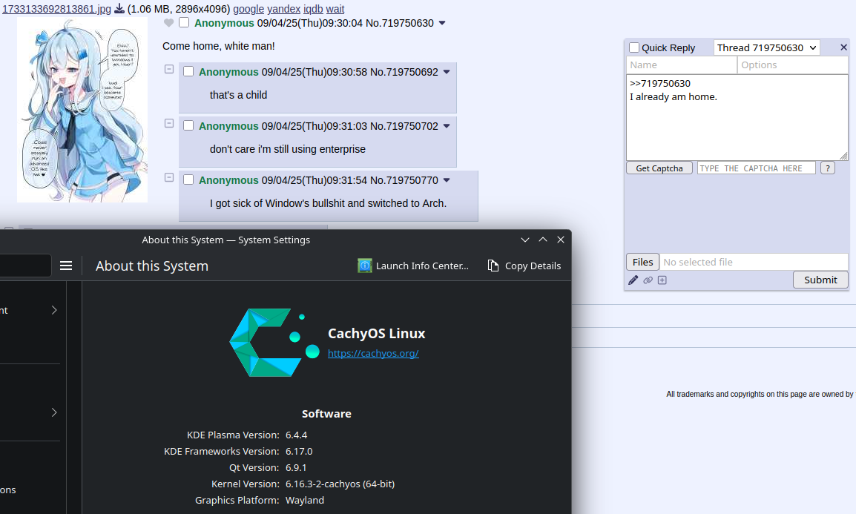Select the checkbox on post No.719750630
Screen dimensions: 856x514
[184, 23]
